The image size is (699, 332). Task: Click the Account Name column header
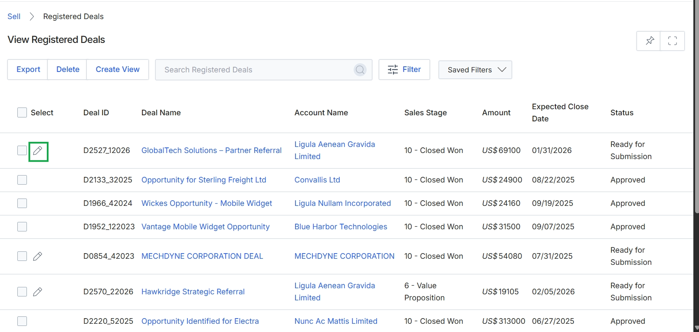click(x=321, y=113)
